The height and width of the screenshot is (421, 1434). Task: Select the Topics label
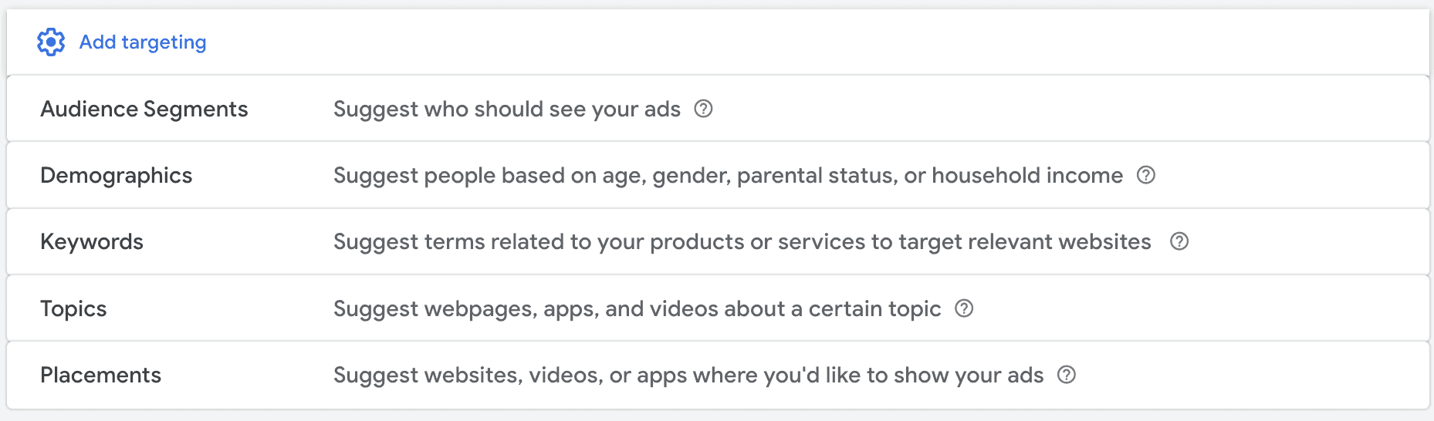(73, 309)
